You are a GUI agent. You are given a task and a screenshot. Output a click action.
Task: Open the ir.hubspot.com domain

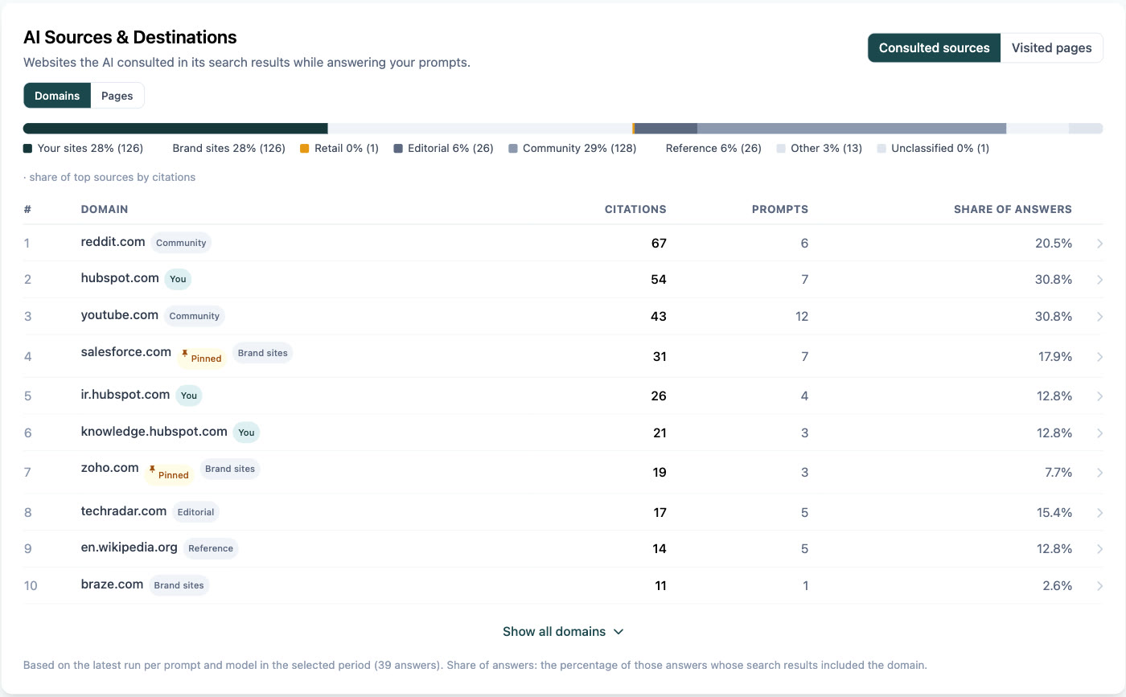point(125,395)
